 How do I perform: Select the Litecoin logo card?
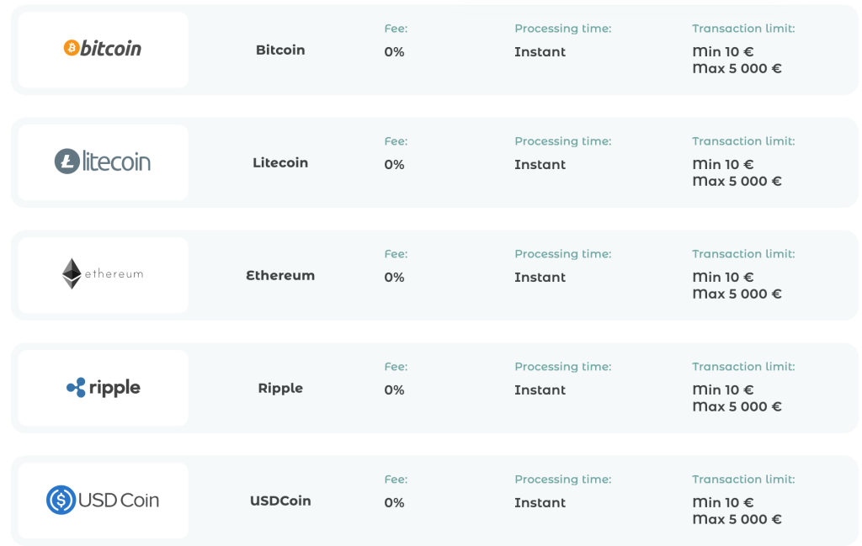point(103,162)
